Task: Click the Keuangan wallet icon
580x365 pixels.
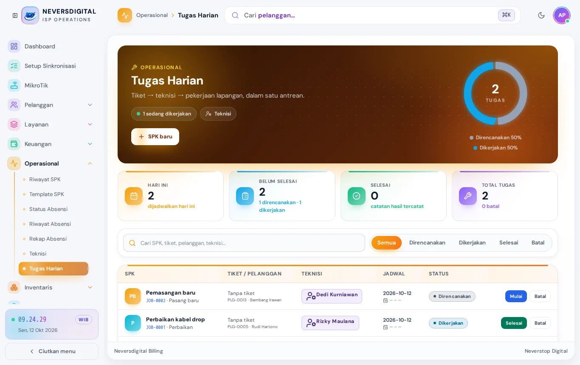Action: tap(14, 144)
